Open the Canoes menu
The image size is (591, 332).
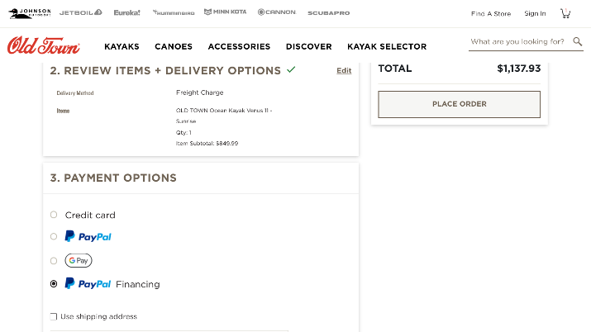coord(174,46)
